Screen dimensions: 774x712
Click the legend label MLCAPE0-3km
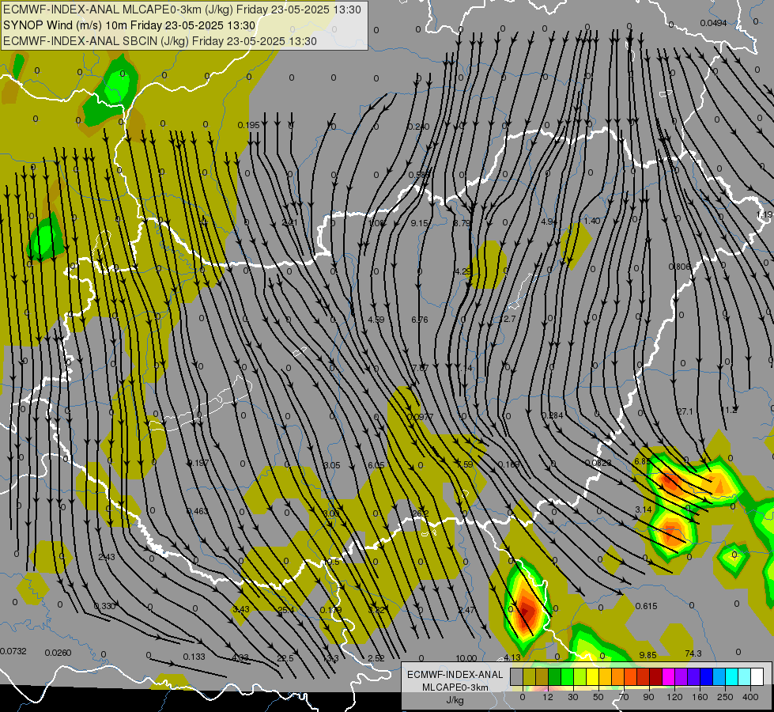pyautogui.click(x=455, y=687)
